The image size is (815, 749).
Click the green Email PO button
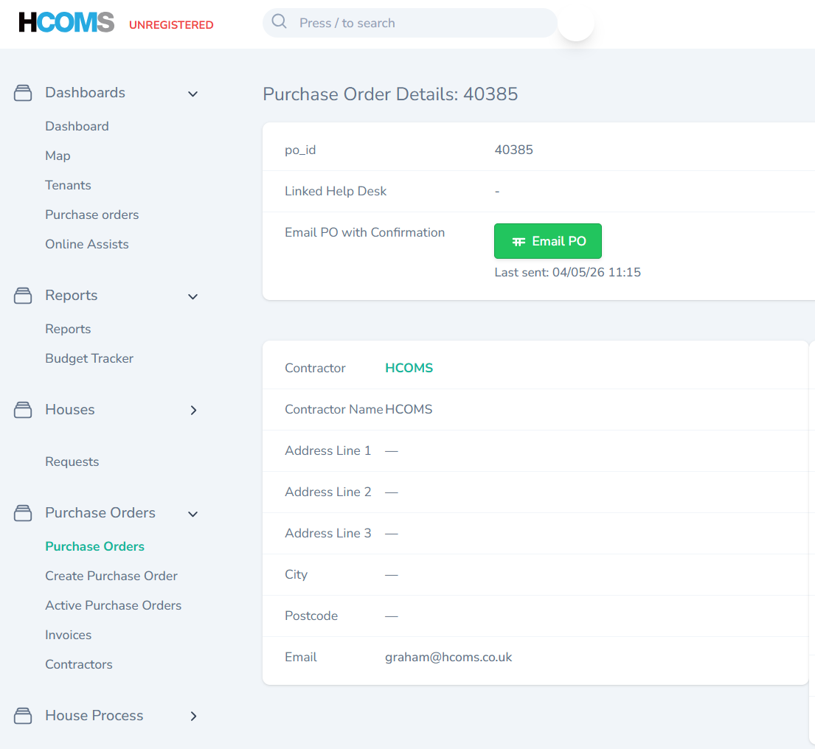coord(548,241)
